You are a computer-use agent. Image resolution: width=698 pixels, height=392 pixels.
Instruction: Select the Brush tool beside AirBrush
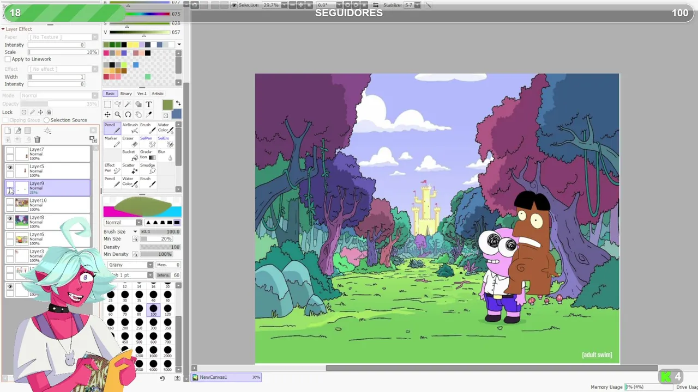coord(147,128)
